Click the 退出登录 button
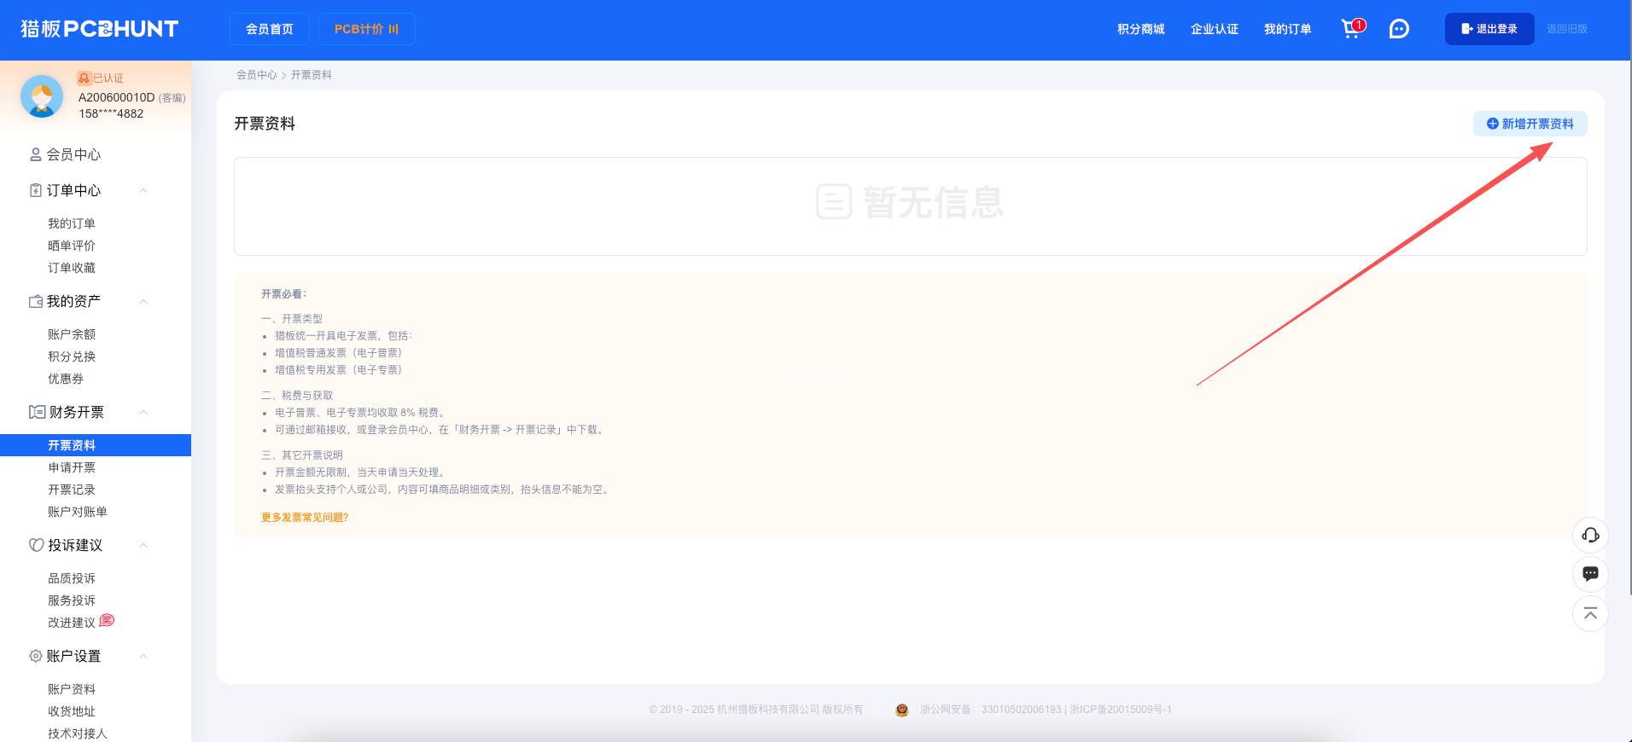Image resolution: width=1632 pixels, height=742 pixels. coord(1489,29)
